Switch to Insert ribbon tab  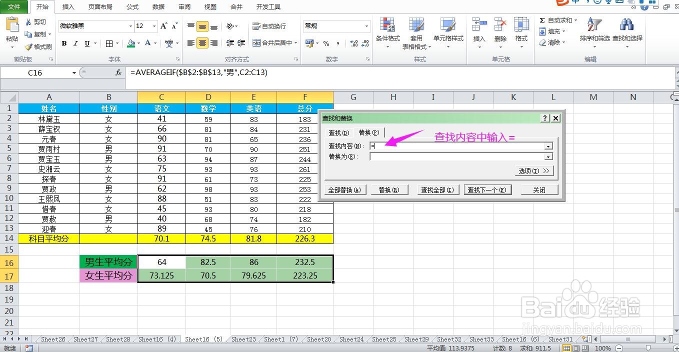point(68,7)
